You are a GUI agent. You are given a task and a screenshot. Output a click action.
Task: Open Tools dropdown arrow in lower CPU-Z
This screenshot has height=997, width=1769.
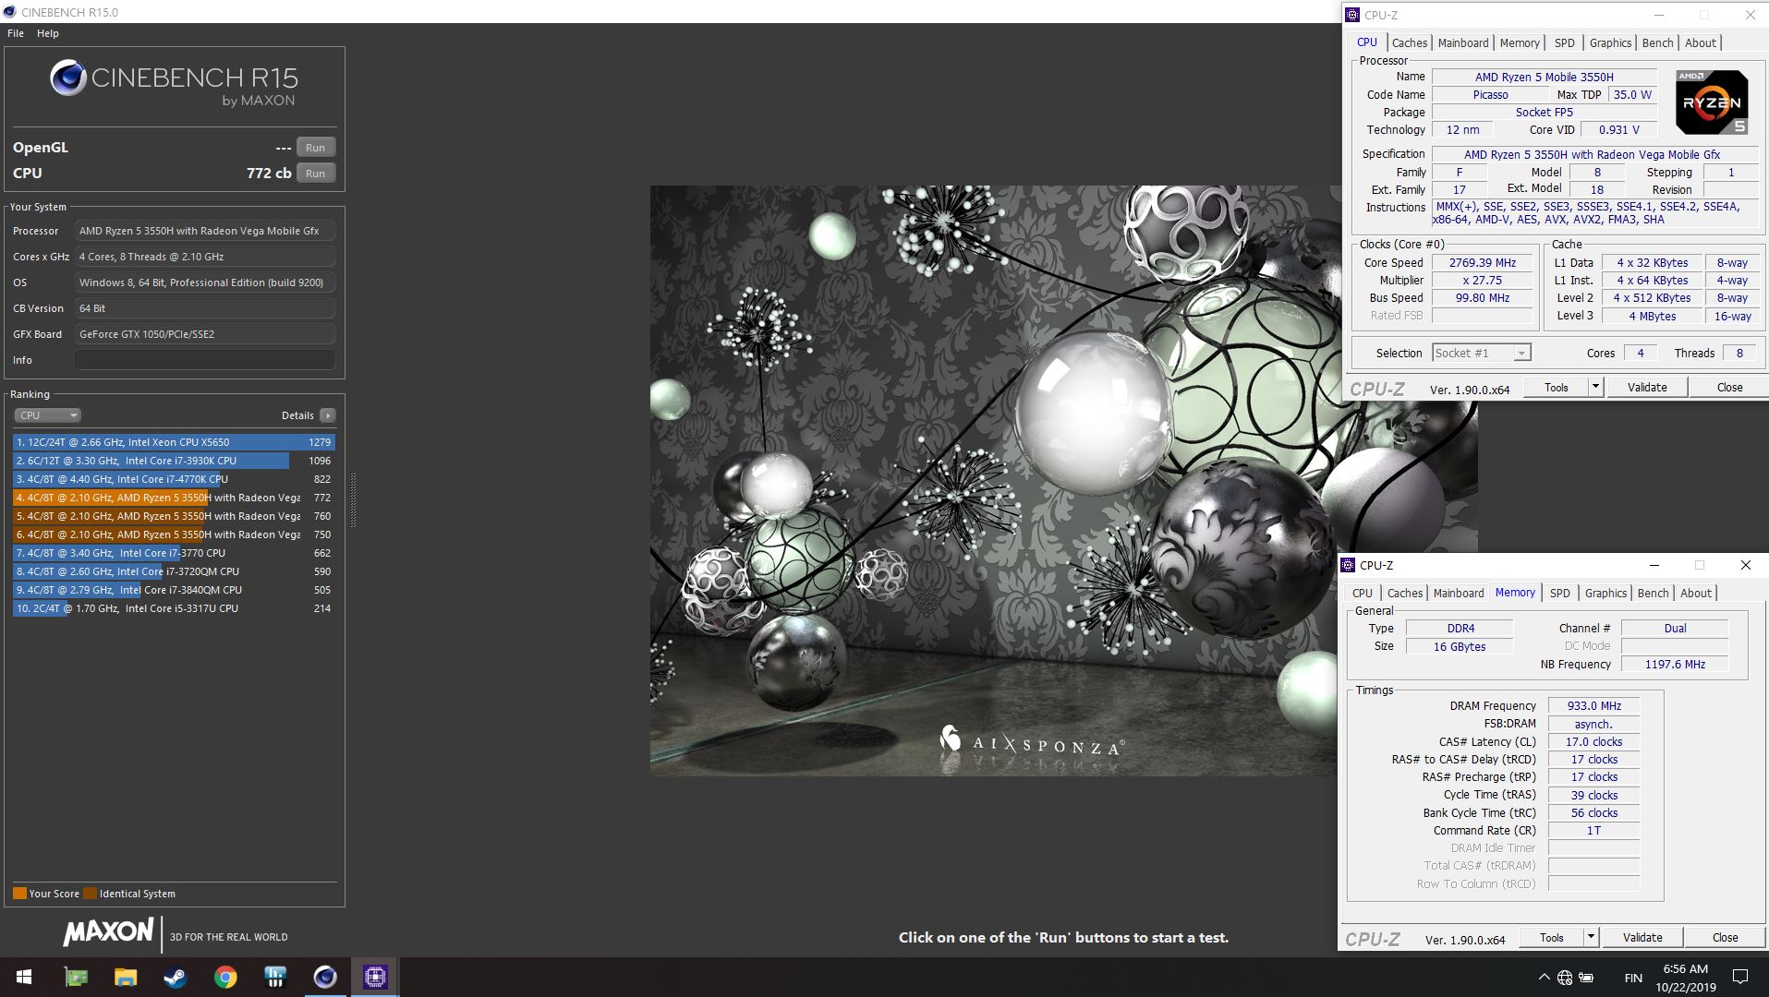[1591, 938]
